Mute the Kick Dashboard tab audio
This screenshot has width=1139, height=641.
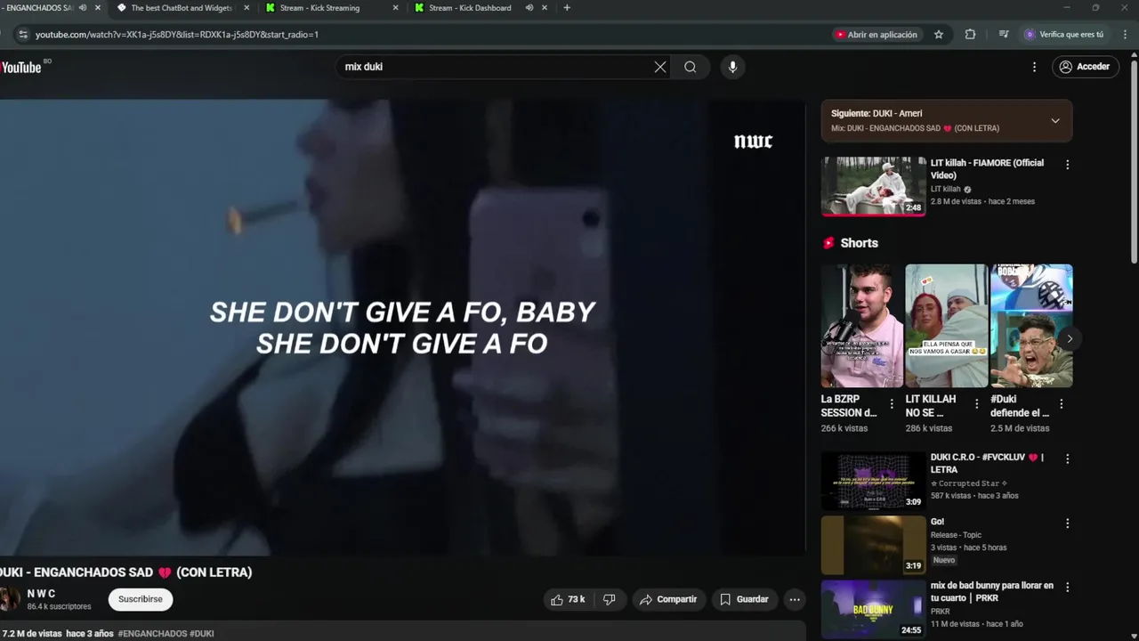(529, 8)
